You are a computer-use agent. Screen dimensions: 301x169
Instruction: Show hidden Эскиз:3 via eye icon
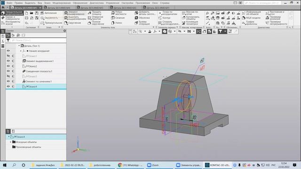click(8, 76)
